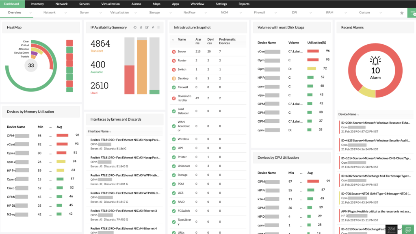
Task: Open the NetFlow tab dropdown arrow
Action: pyautogui.click(x=206, y=13)
